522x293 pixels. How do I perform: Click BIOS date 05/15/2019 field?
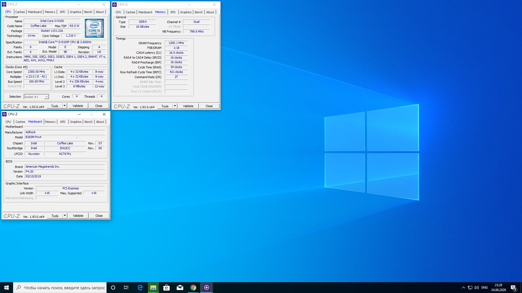pos(65,176)
